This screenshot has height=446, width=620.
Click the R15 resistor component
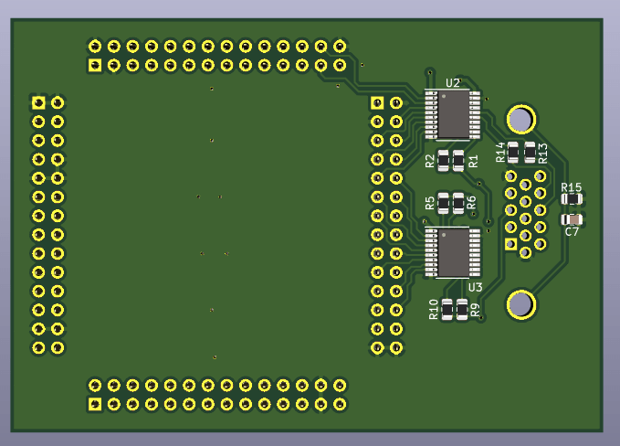[x=572, y=198]
